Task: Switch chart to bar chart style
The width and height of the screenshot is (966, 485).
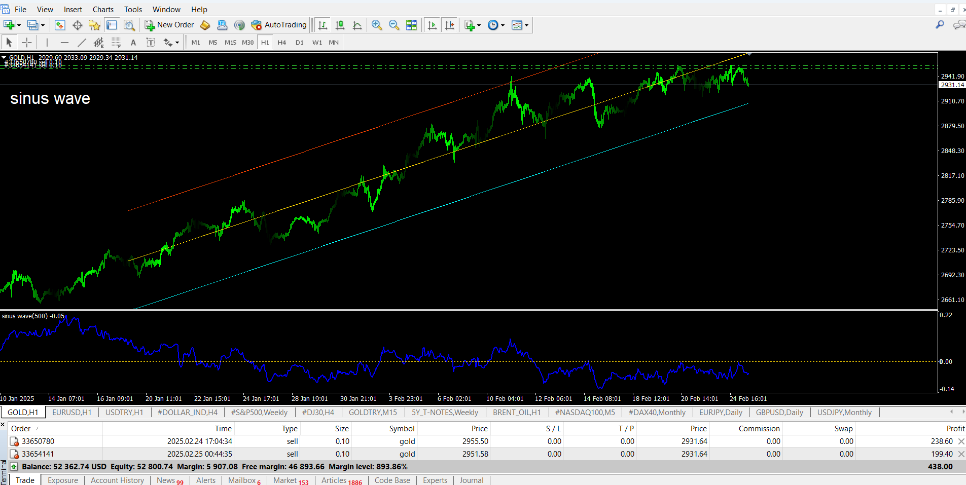Action: [x=323, y=25]
